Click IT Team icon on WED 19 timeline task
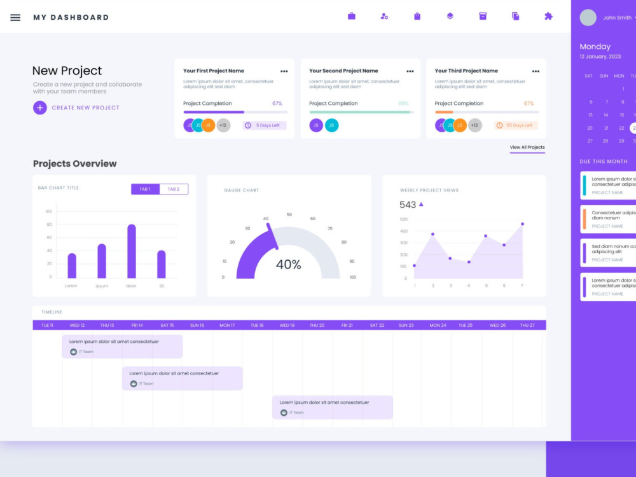636x477 pixels. click(284, 413)
